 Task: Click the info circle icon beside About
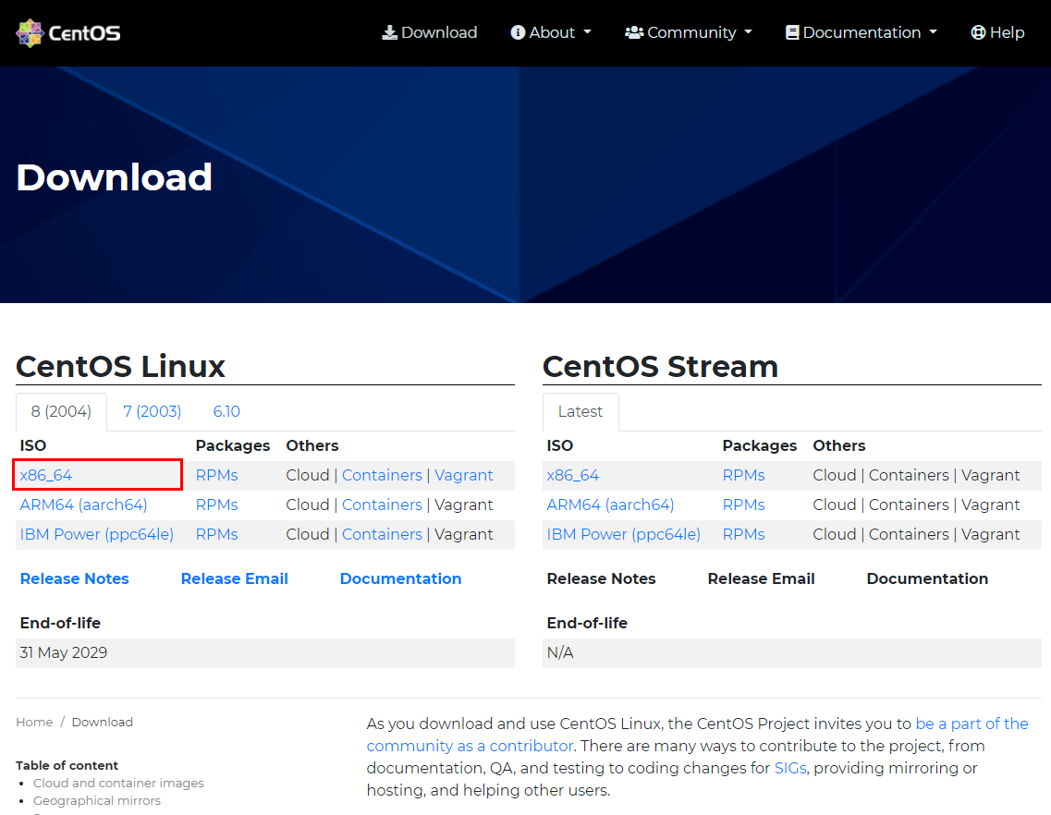point(518,33)
